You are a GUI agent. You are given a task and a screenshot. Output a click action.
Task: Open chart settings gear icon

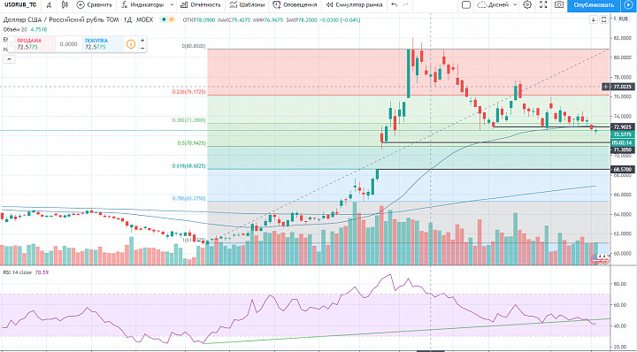point(527,5)
